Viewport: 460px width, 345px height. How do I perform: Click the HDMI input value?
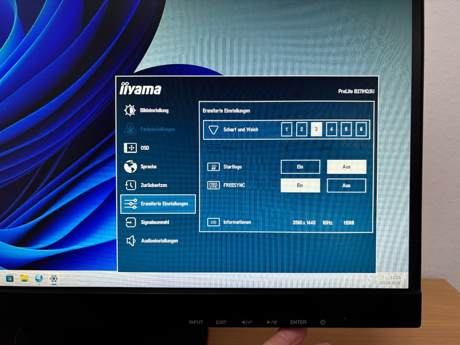point(349,223)
